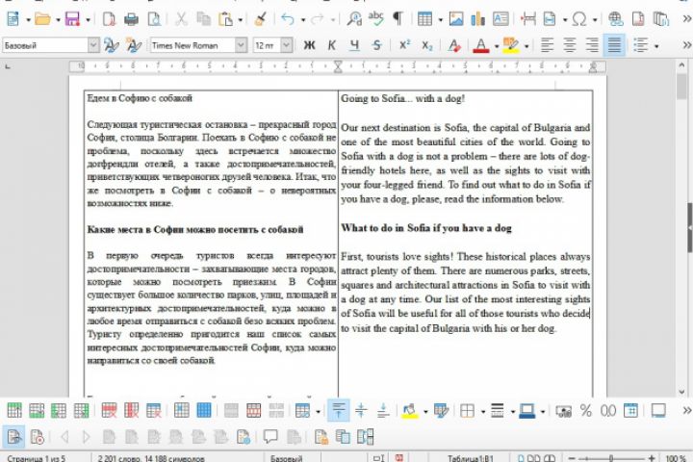
Task: Open new document dropdown arrow
Action: pos(28,19)
